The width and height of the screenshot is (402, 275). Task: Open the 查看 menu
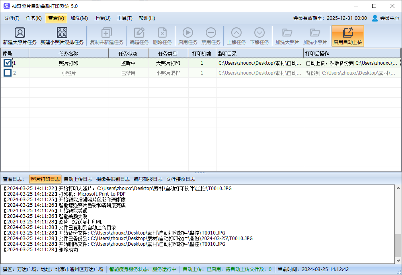[56, 18]
